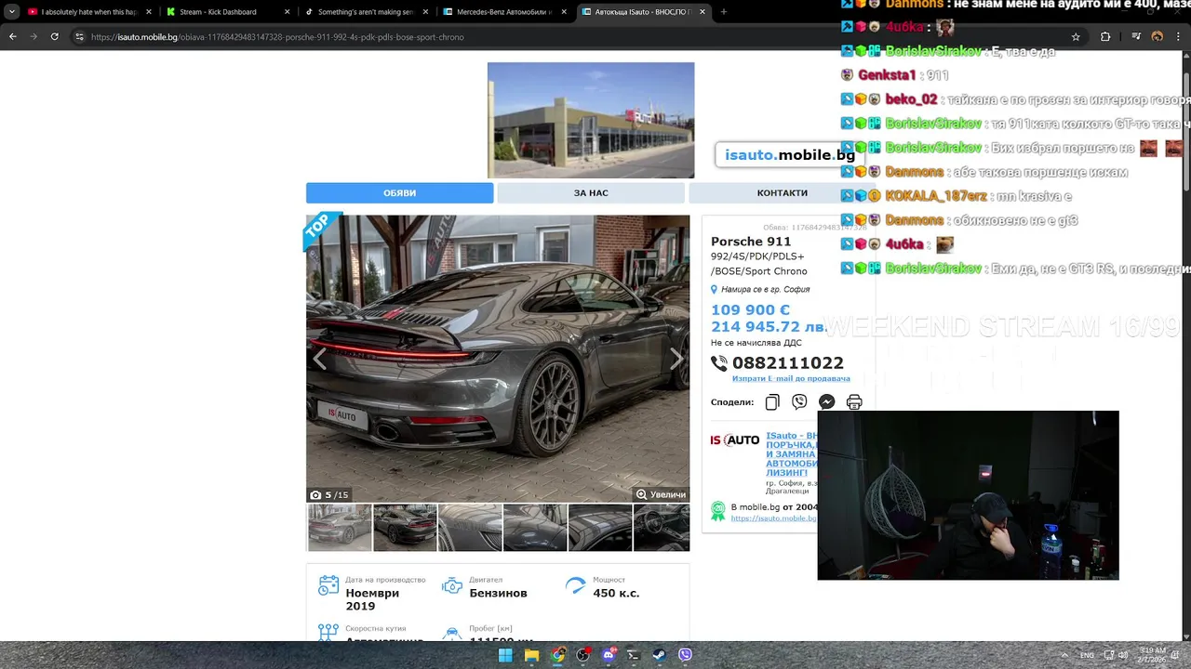Open the ЗА НАС section
Image resolution: width=1191 pixels, height=669 pixels.
(x=591, y=193)
